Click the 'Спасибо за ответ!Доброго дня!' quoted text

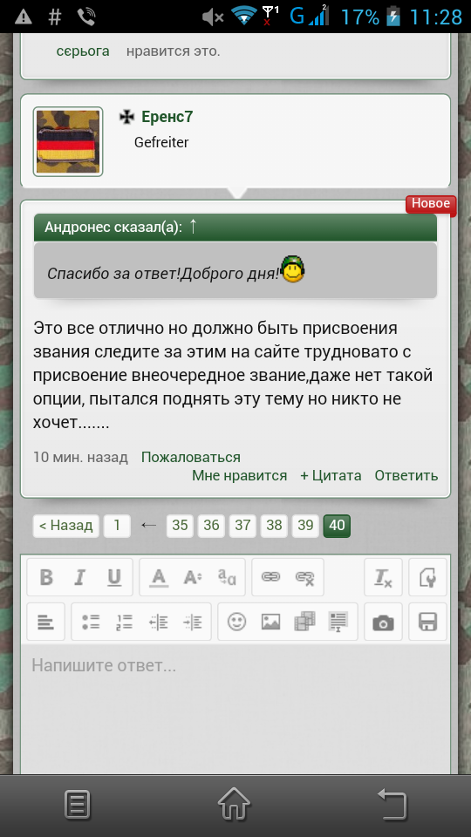point(163,275)
